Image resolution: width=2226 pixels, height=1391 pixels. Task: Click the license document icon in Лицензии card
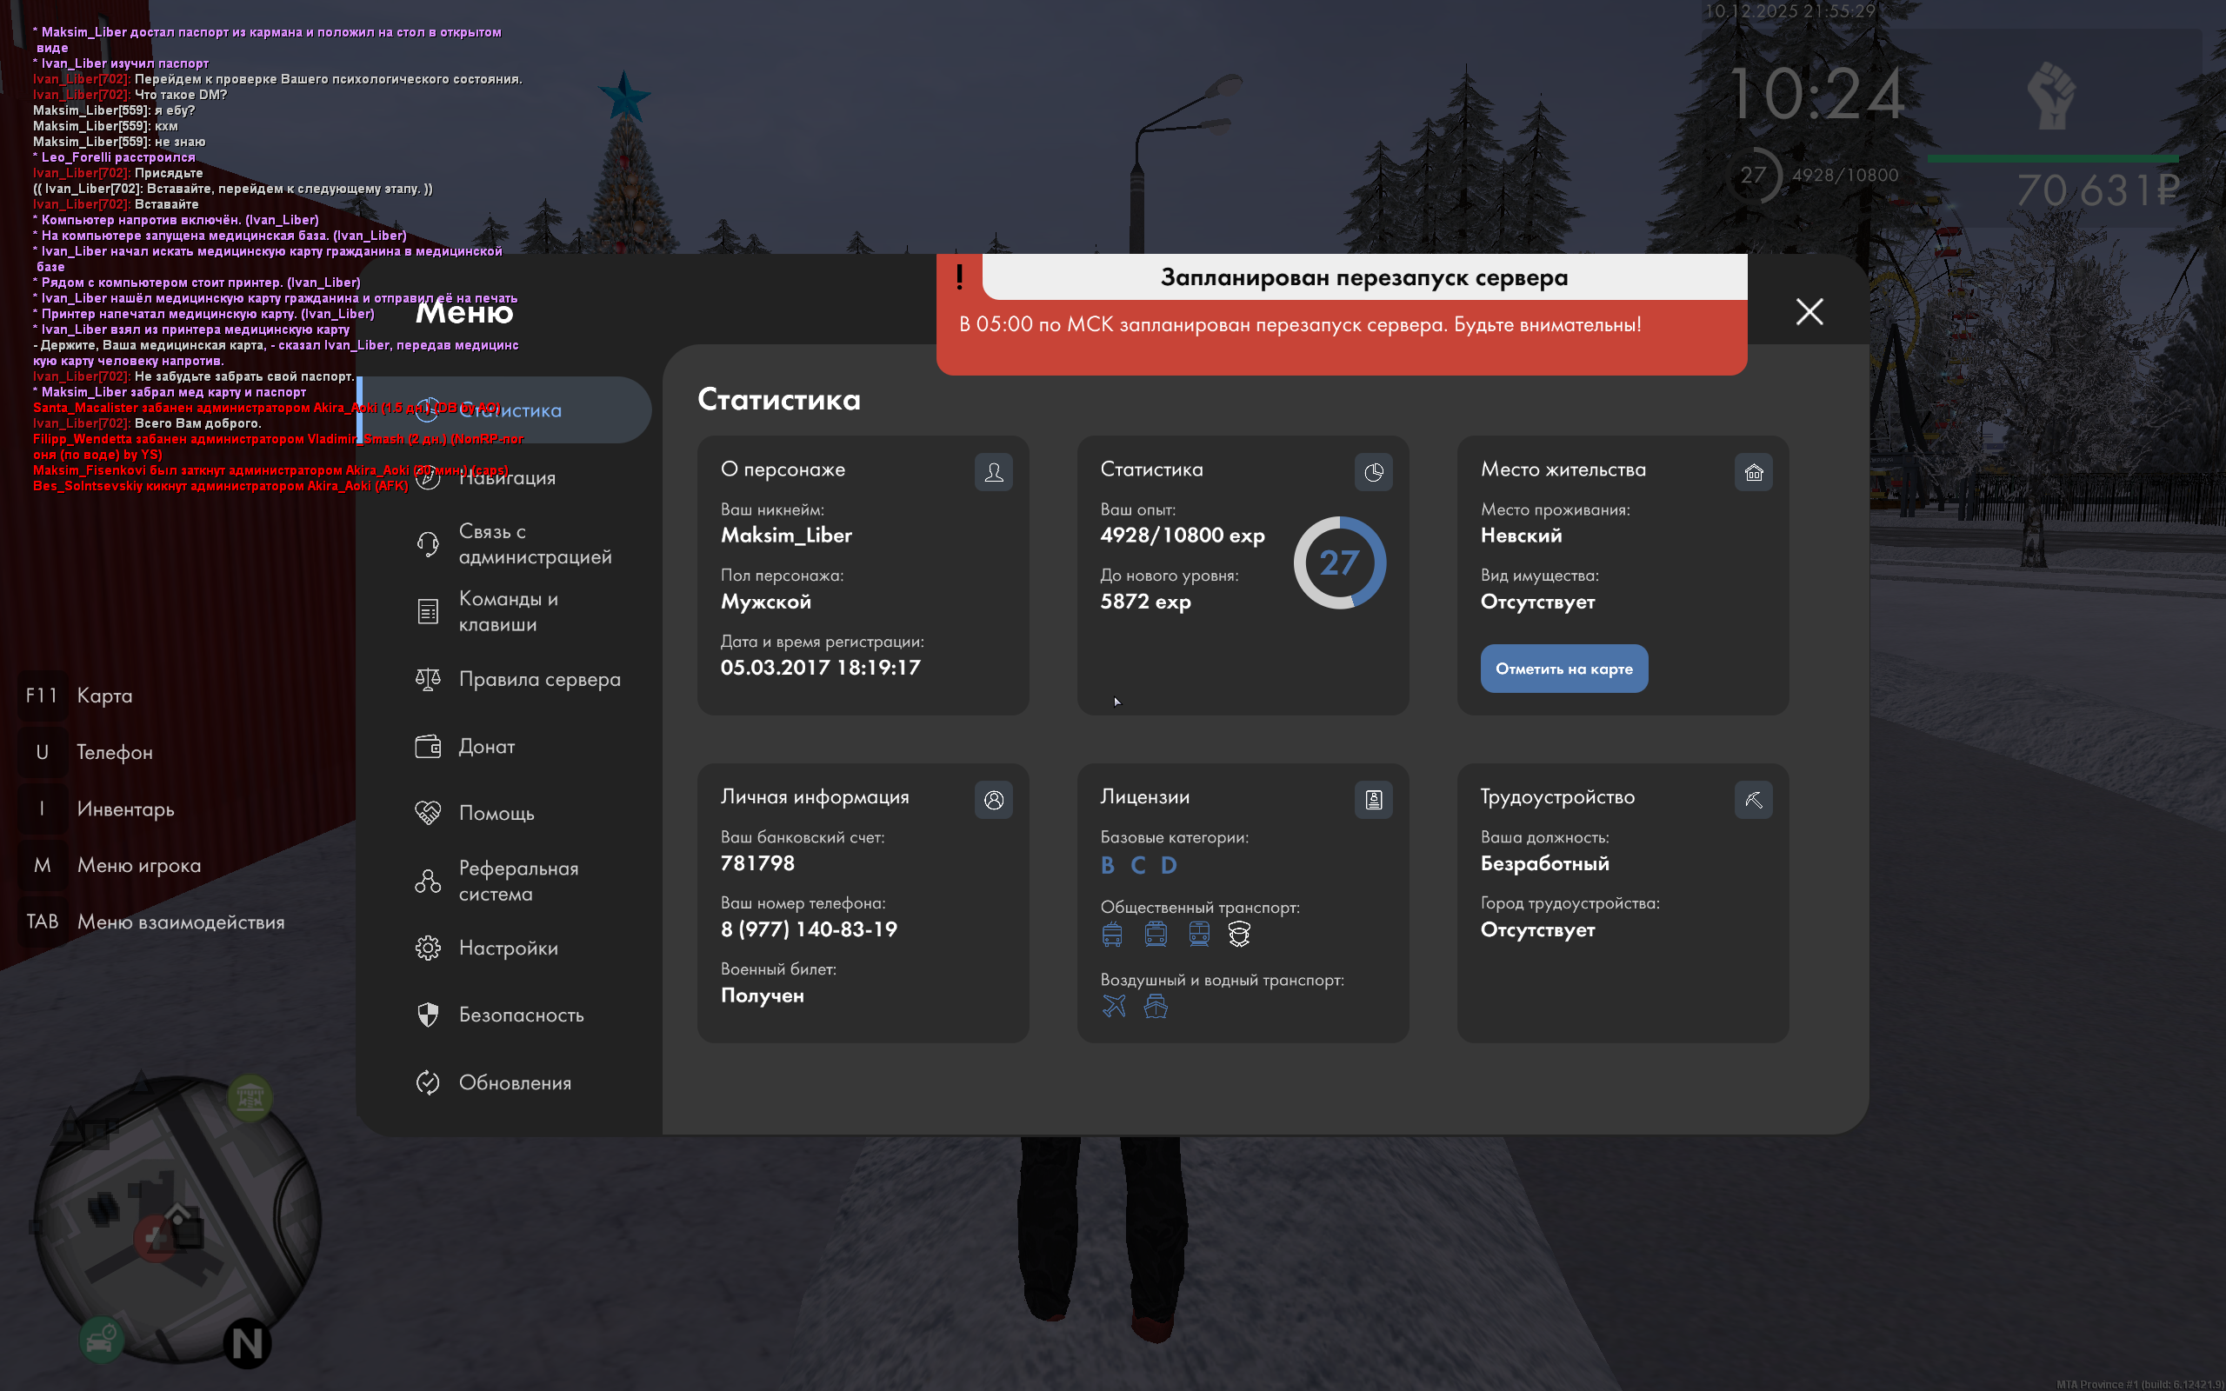[1373, 800]
